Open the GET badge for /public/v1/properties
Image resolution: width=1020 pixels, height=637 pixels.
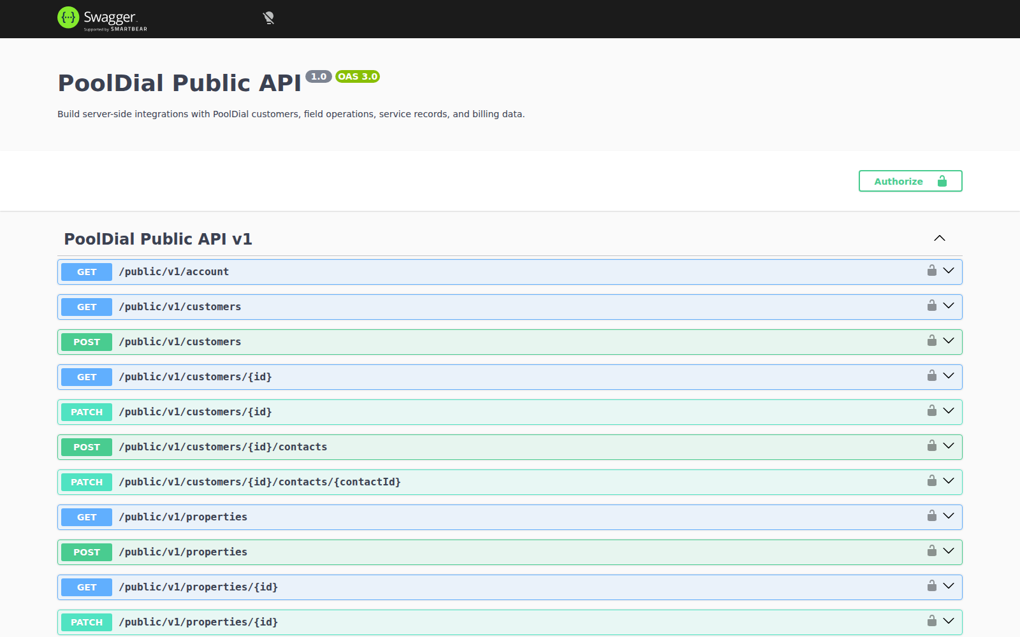coord(87,517)
